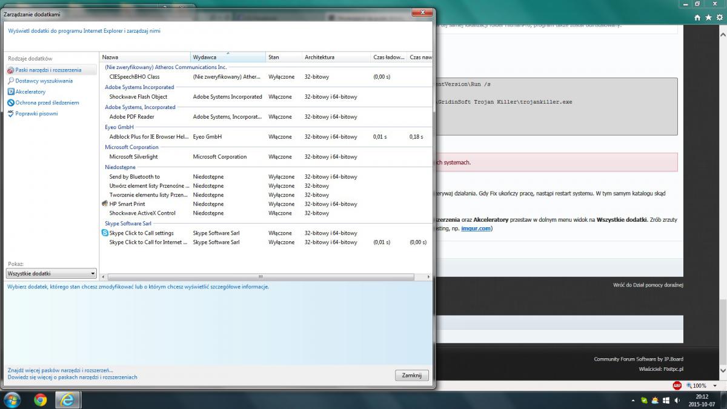Click the green checkmark tray icon

coord(644,400)
